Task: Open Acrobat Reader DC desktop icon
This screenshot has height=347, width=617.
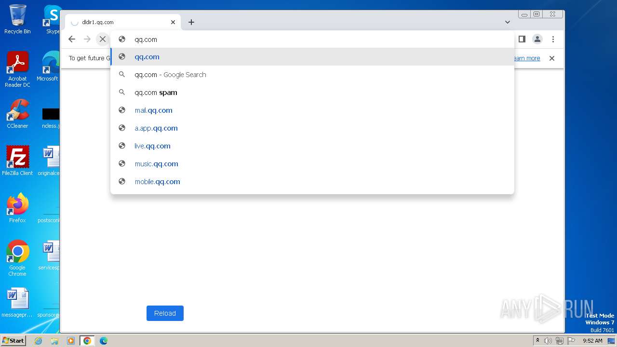Action: 17,69
